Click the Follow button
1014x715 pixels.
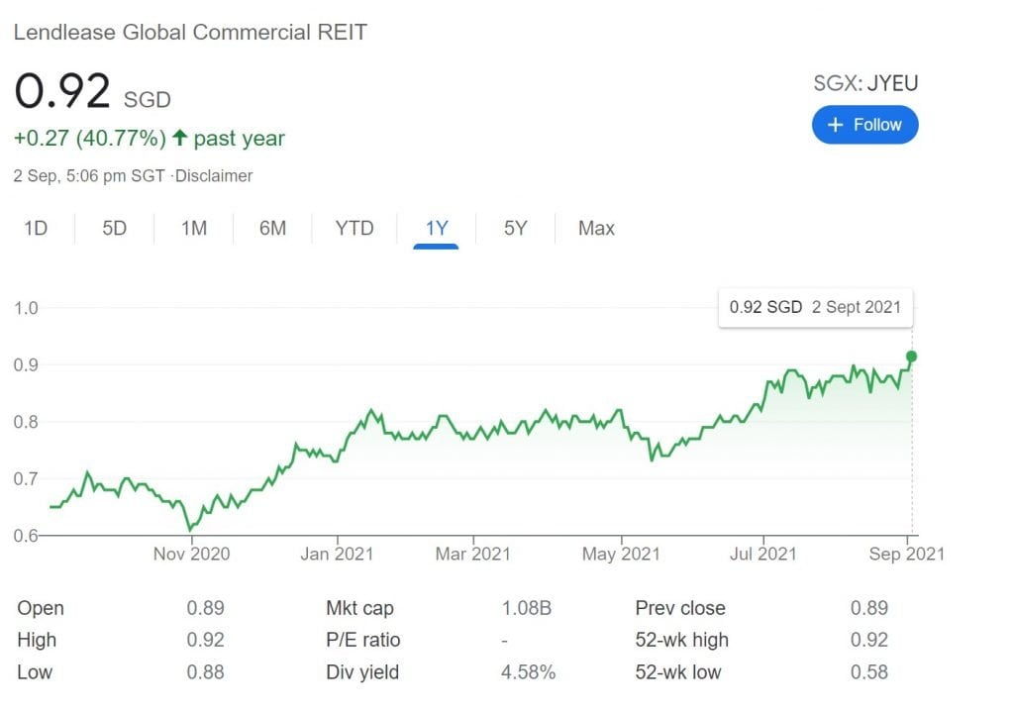[x=864, y=125]
